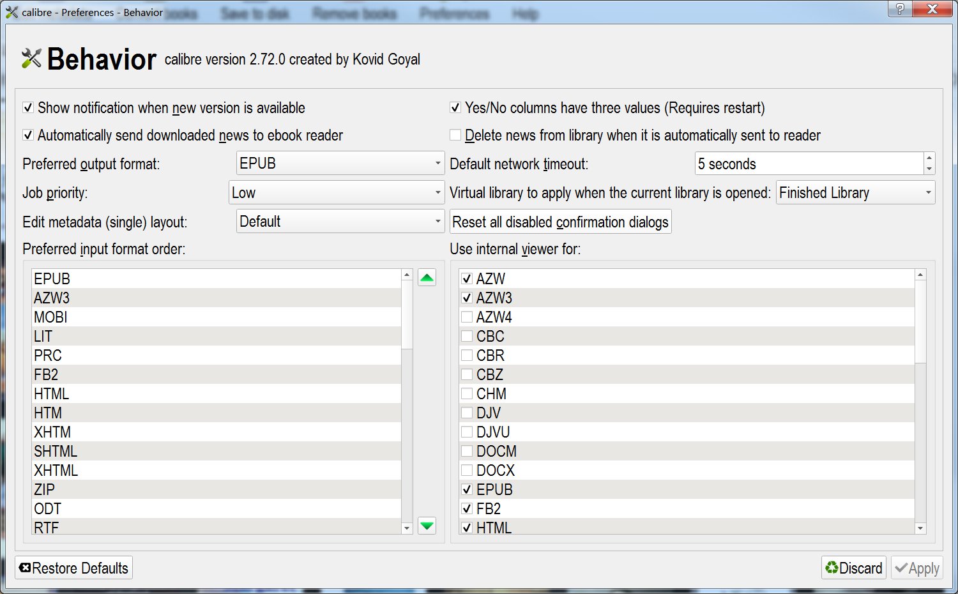This screenshot has height=594, width=958.
Task: Check CBZ in internal viewer list
Action: (467, 374)
